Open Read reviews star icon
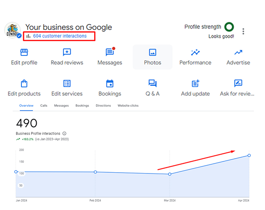Viewport: 265px width, 210px height. (67, 52)
